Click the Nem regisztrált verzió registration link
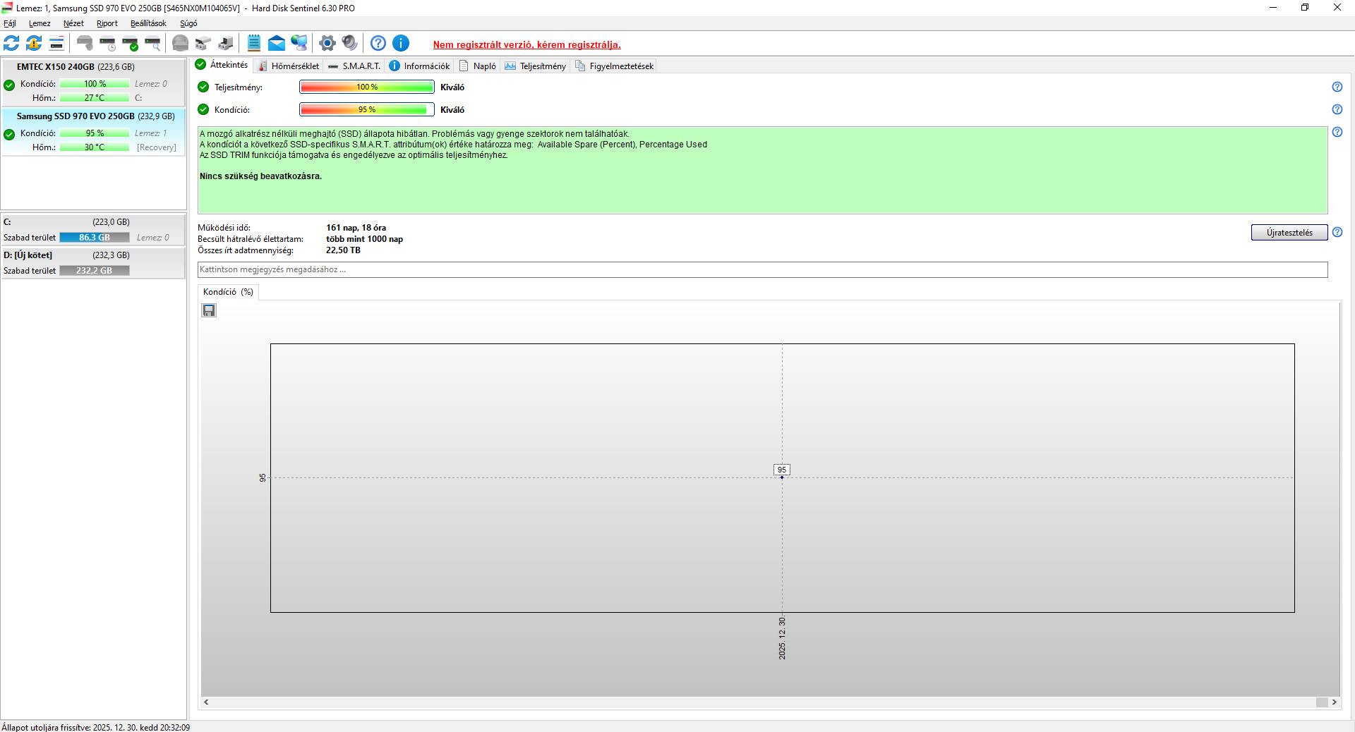This screenshot has height=732, width=1355. coord(527,44)
